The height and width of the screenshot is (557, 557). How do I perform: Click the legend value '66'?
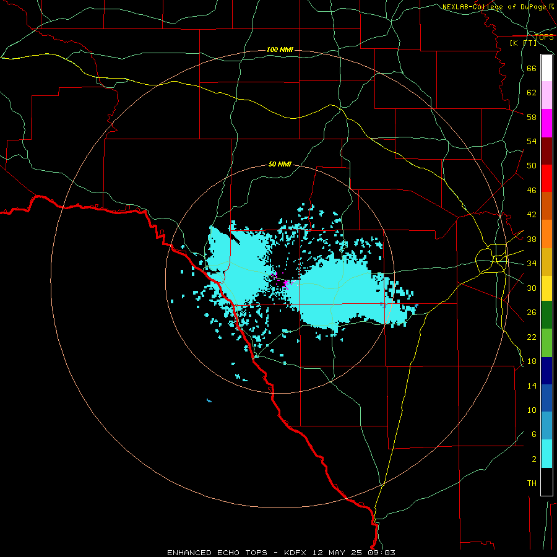coord(532,69)
